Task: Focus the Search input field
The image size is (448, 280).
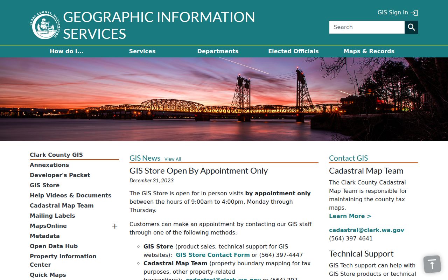Action: coord(367,27)
